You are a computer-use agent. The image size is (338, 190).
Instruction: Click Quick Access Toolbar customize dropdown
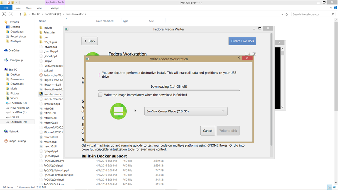[17, 3]
